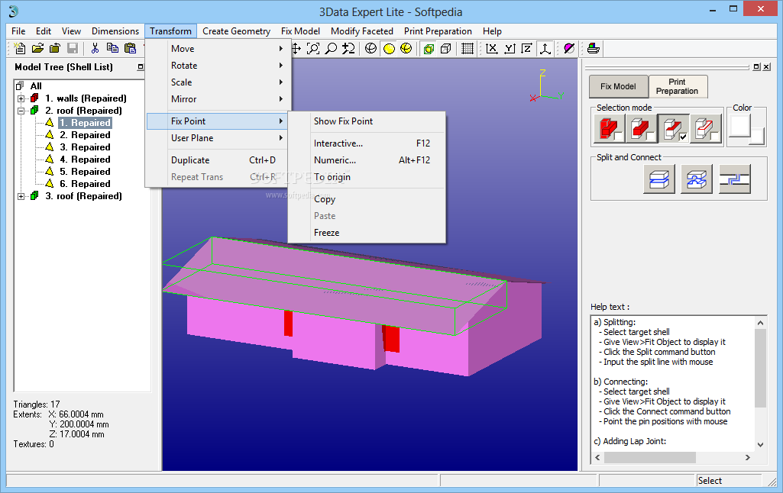Enable partial shell selection mode

(x=642, y=129)
